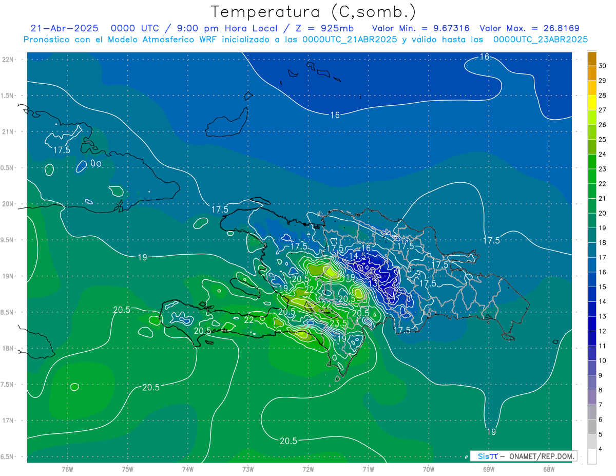
Task: Click the colorbar value label 26
Action: point(603,125)
